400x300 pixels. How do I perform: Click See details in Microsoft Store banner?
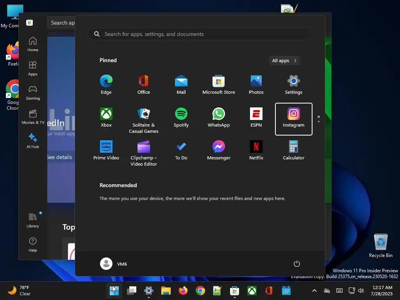pos(60,157)
